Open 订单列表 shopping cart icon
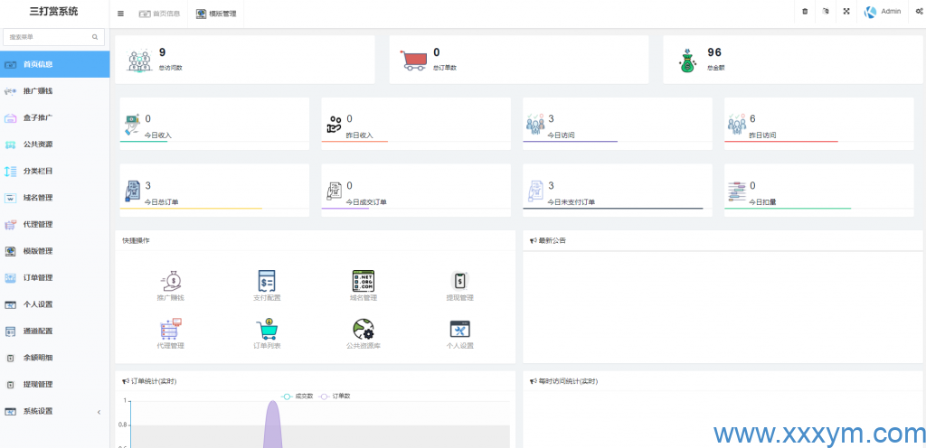 click(266, 330)
